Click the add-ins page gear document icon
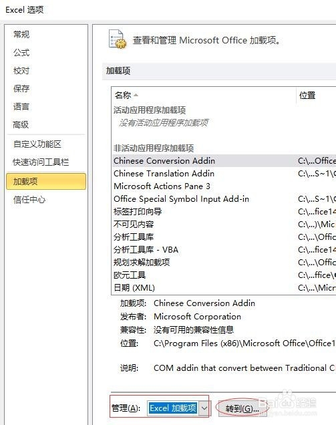The height and width of the screenshot is (425, 336). [x=118, y=39]
